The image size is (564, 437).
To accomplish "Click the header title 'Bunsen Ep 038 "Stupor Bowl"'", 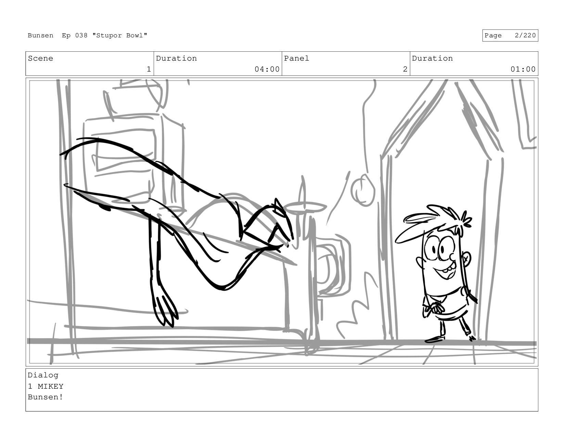I will pyautogui.click(x=88, y=36).
